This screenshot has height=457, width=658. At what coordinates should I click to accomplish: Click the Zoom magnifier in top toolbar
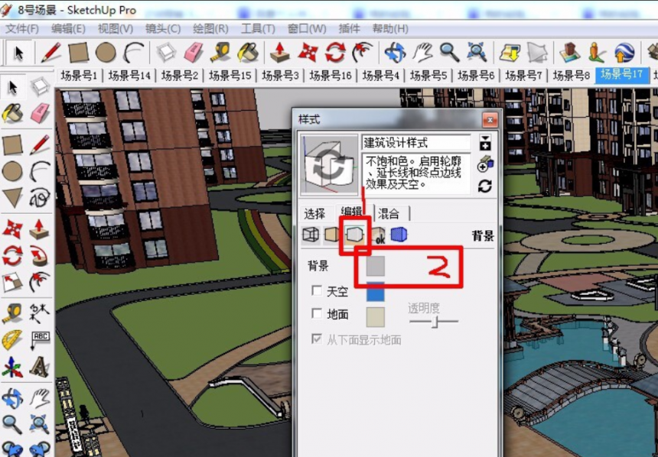point(449,53)
